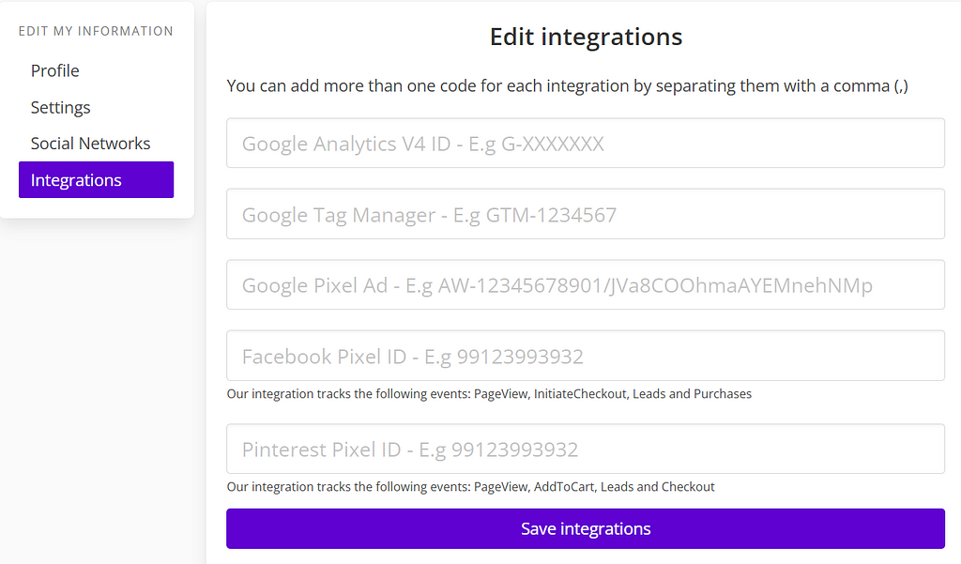Open Social Networks page
Viewport: 961px width, 564px height.
coord(90,144)
